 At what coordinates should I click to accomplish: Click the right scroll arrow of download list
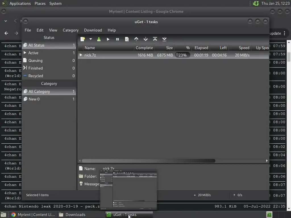[x=267, y=161]
